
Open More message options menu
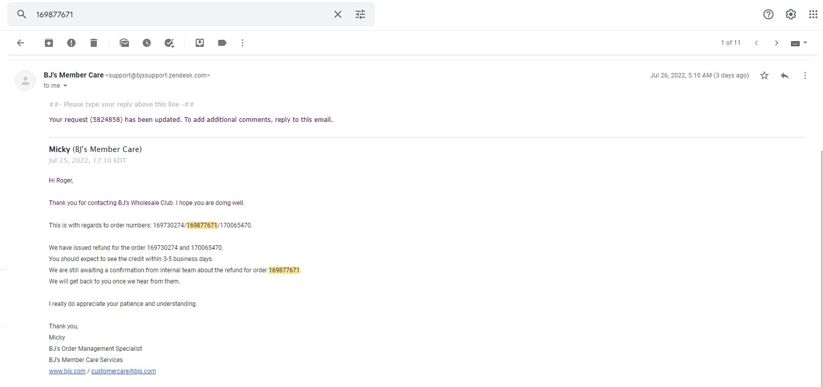805,75
